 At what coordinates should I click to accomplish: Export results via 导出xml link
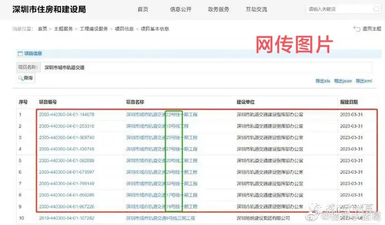coord(364,81)
